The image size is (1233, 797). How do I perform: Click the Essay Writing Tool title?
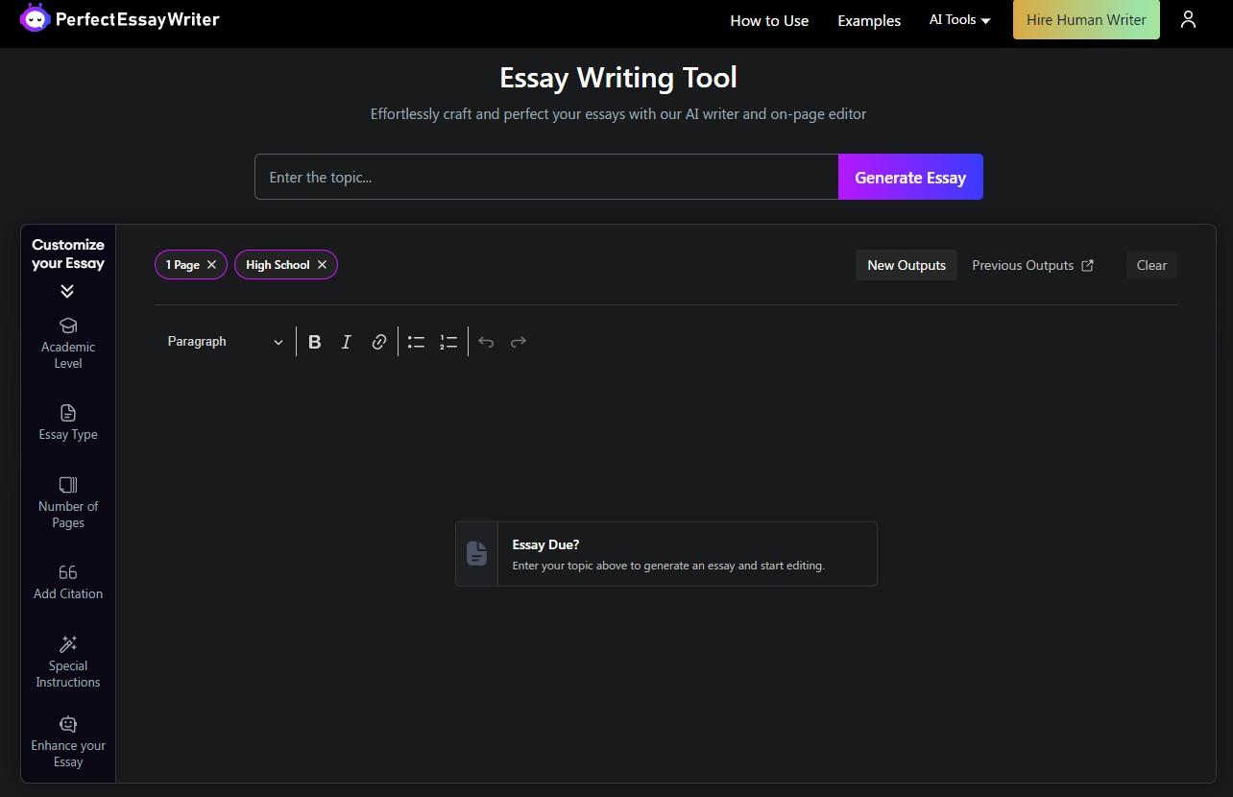point(618,78)
